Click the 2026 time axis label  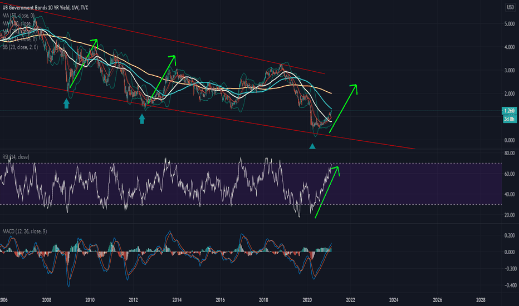pos(437,300)
